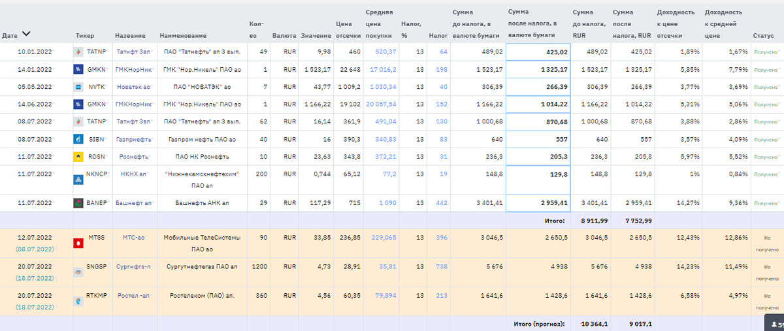Open the Газпрнефть name link
This screenshot has height=331, width=784.
135,139
